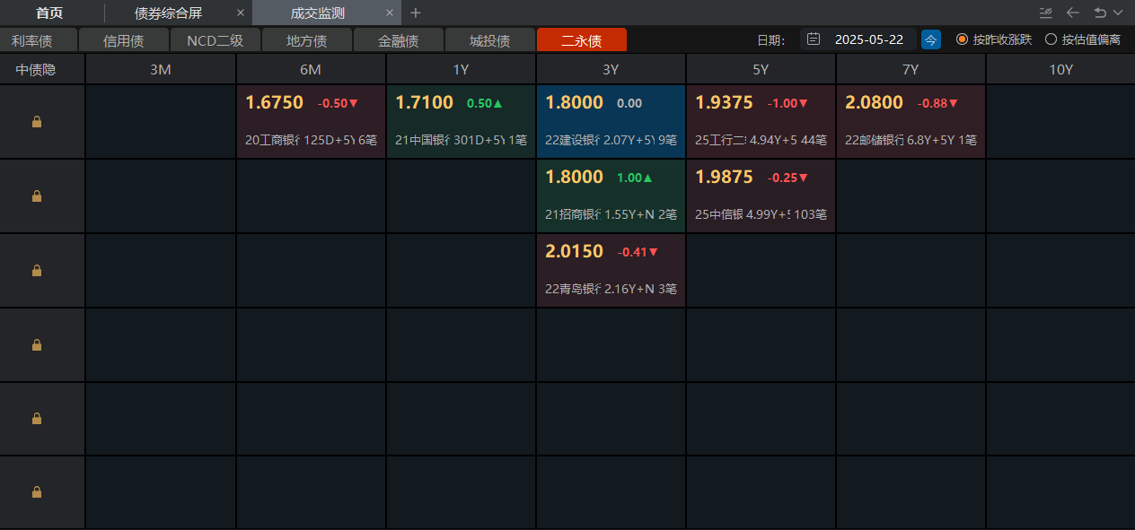Click the -0.50 change value for 20工商银行

(338, 103)
